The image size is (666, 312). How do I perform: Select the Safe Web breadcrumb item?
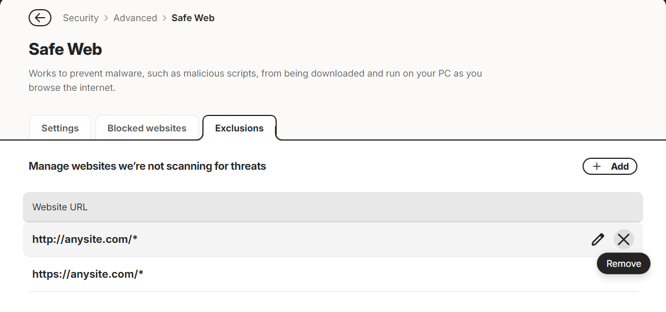click(x=193, y=18)
